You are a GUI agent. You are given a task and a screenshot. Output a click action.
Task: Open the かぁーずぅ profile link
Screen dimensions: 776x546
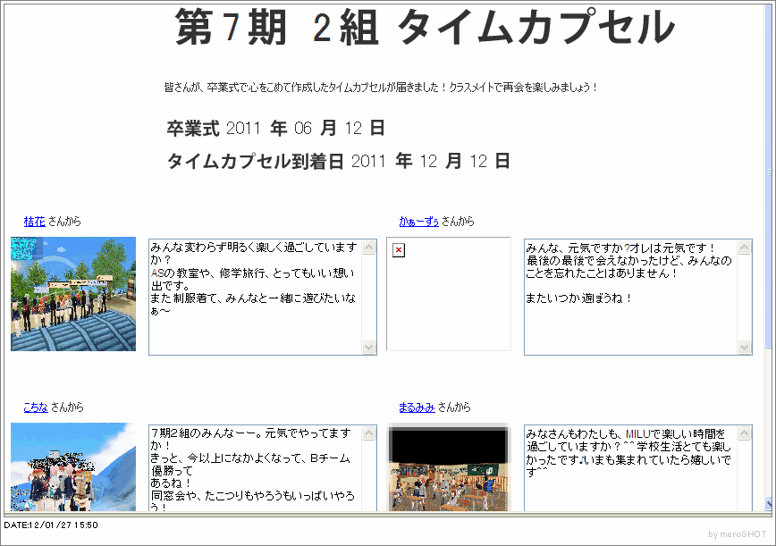point(418,222)
